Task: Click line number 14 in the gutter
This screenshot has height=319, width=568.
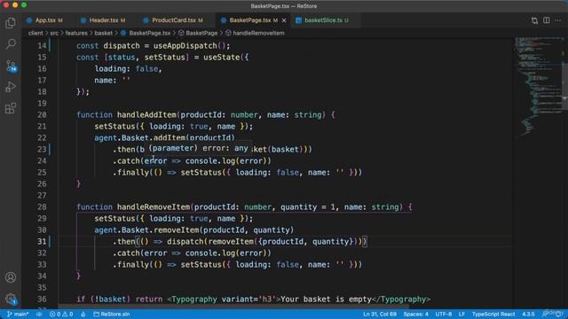Action: [x=42, y=45]
